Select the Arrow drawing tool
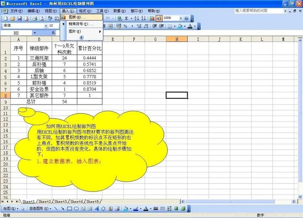Viewport: 303px width, 218px height. (62, 209)
